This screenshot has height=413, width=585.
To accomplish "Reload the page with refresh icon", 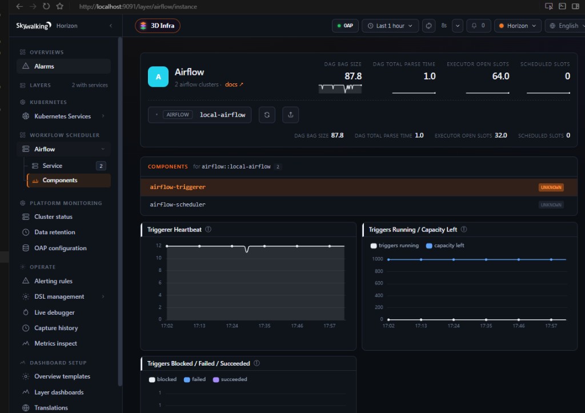I will pos(46,6).
